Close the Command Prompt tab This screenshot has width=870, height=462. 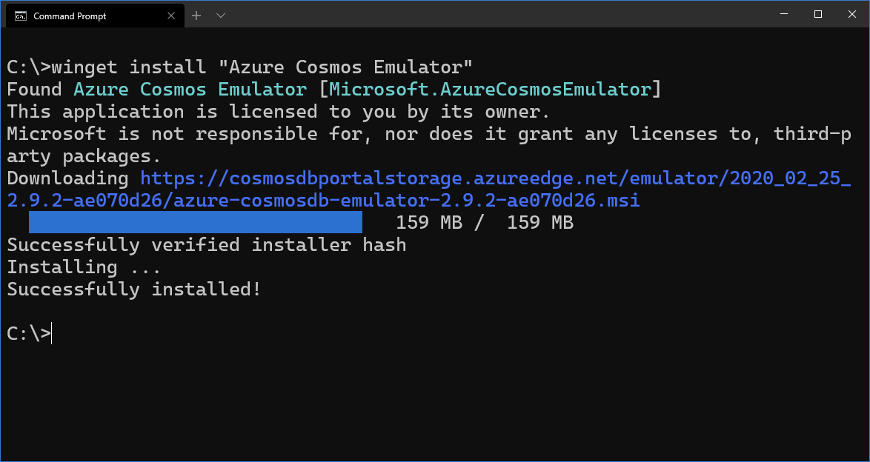[x=171, y=16]
